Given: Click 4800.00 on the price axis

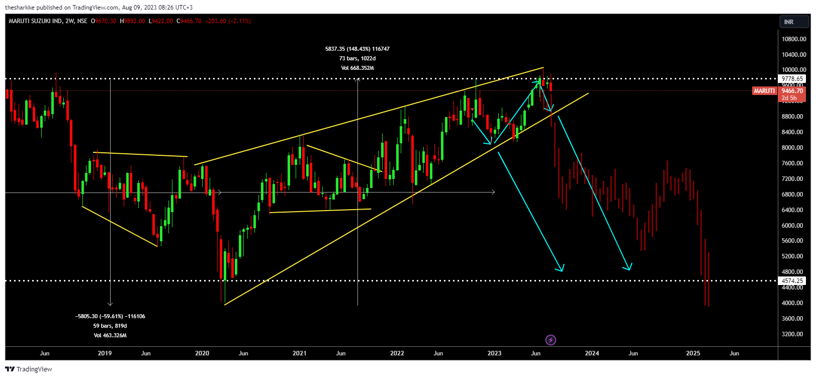Looking at the screenshot, I should tap(792, 272).
